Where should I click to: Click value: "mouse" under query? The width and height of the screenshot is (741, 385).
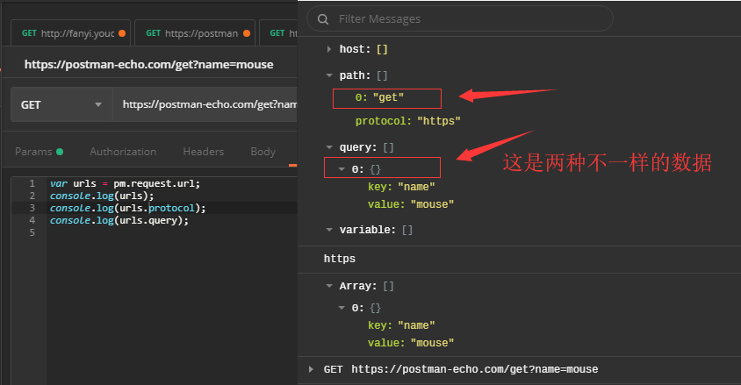(x=411, y=204)
